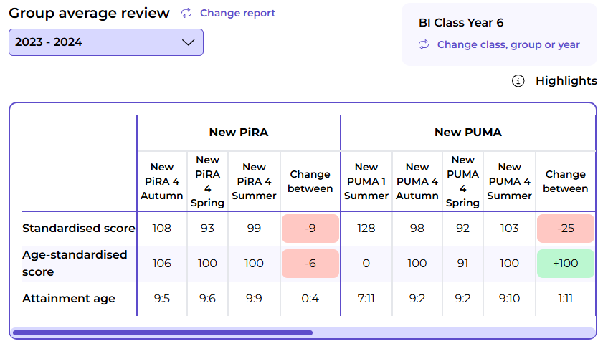This screenshot has height=346, width=603.
Task: Click the New PUMA 1 Summer column header
Action: click(366, 181)
